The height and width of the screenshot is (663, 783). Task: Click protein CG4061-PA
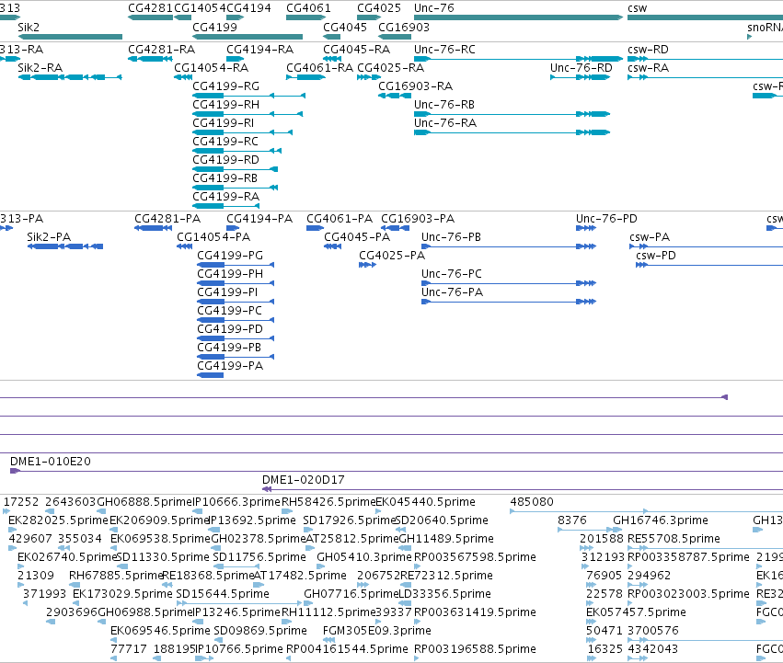point(315,228)
